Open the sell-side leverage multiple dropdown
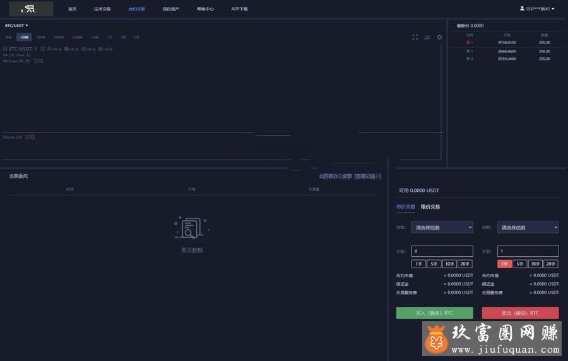This screenshot has width=568, height=361. click(528, 227)
